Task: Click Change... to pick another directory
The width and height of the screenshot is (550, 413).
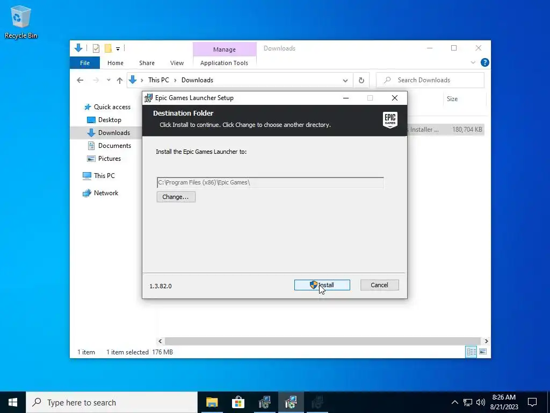Action: [176, 197]
